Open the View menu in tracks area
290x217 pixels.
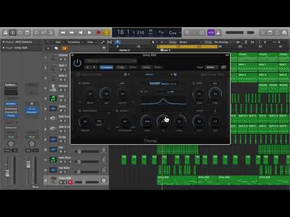click(x=90, y=42)
